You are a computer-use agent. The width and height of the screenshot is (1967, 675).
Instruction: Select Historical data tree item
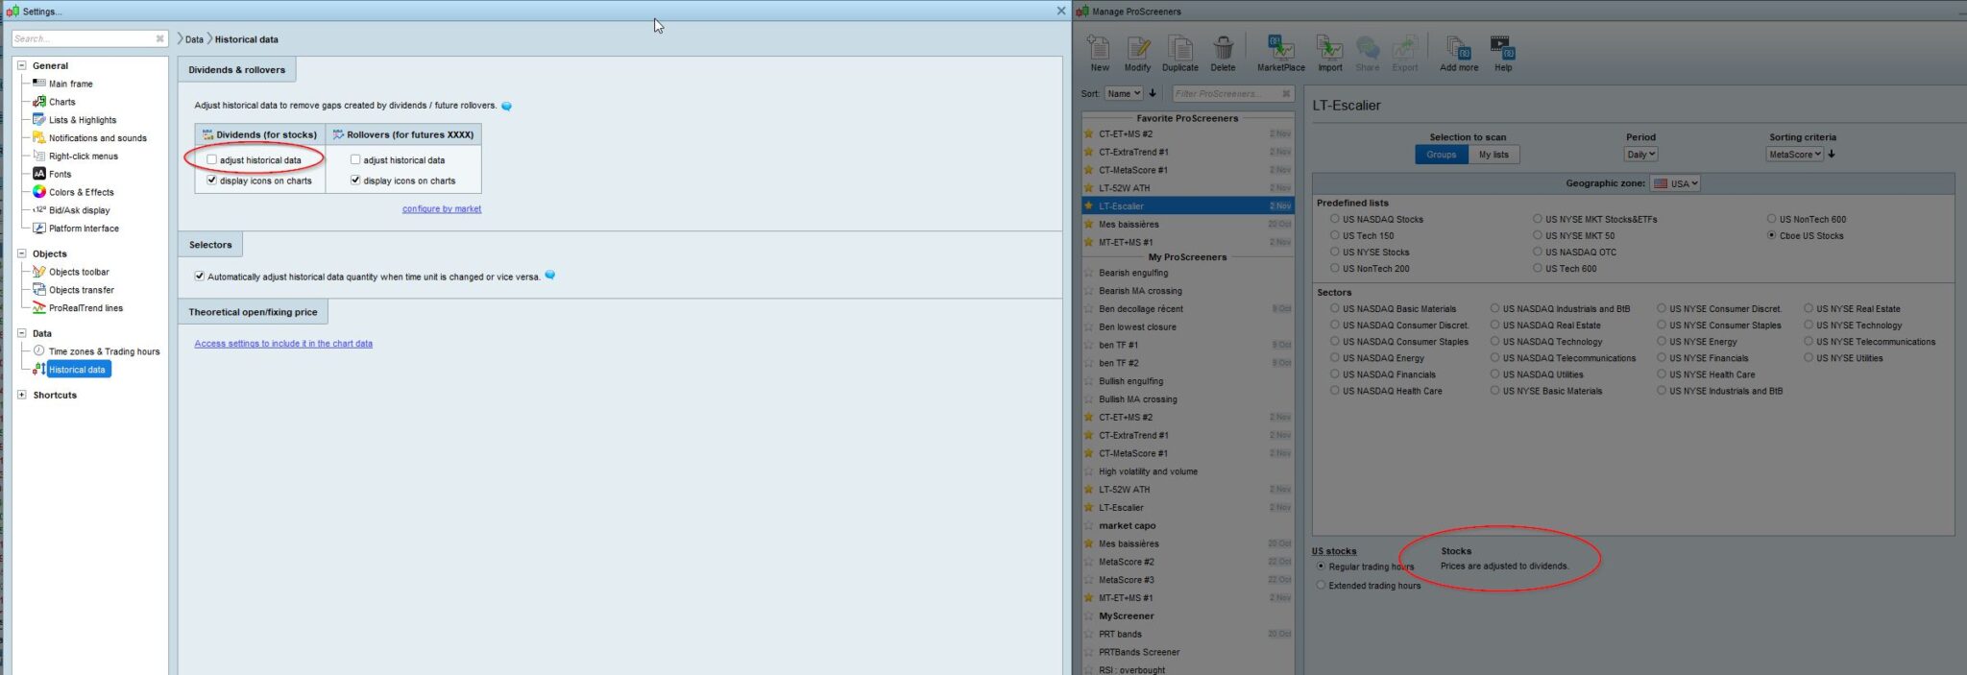point(78,370)
